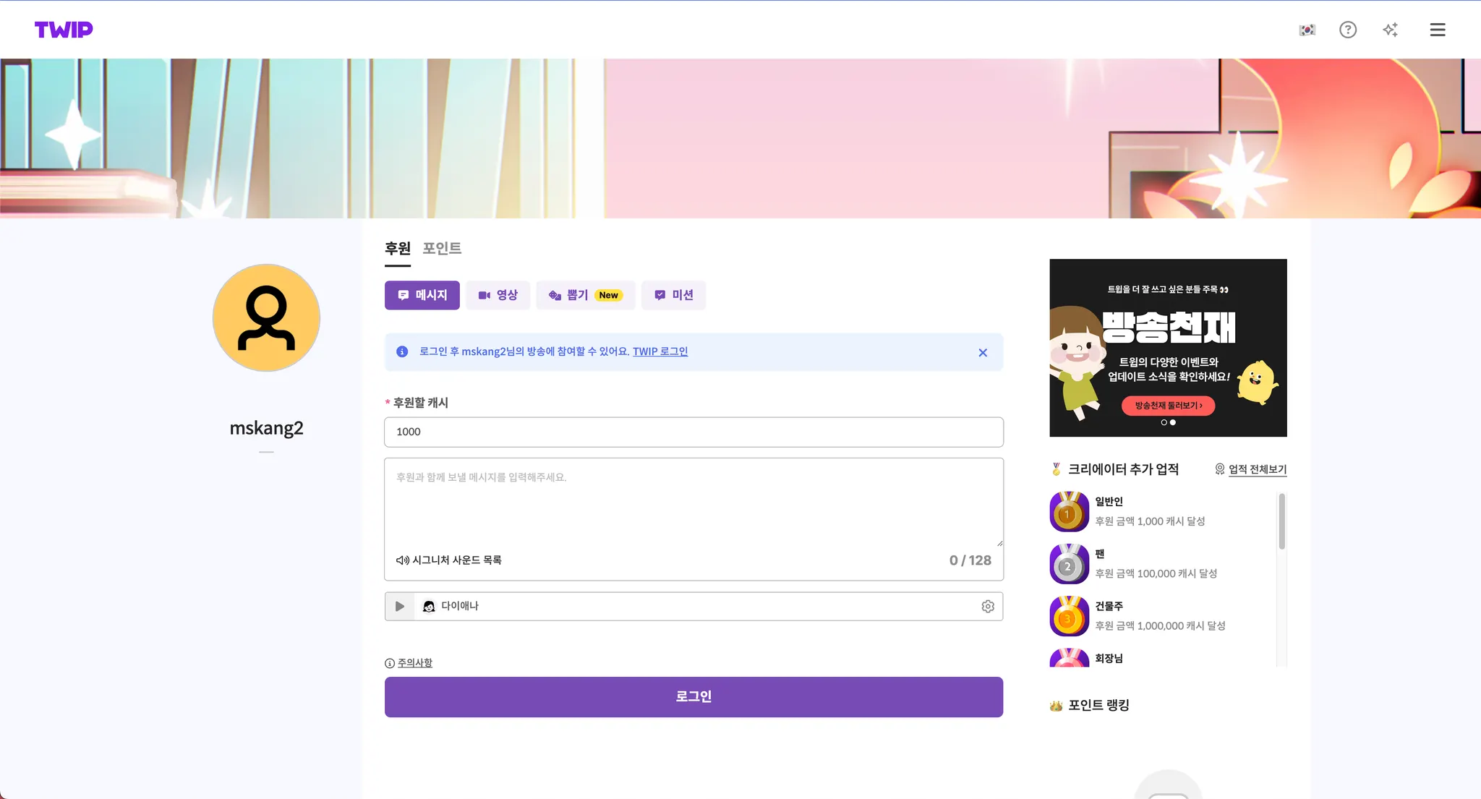Click the mskang2 profile avatar
Screen dimensions: 1481x799
click(266, 317)
